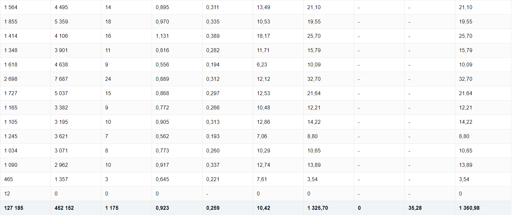
Task: Click the 1 360,98 grand total
Action: click(483, 208)
